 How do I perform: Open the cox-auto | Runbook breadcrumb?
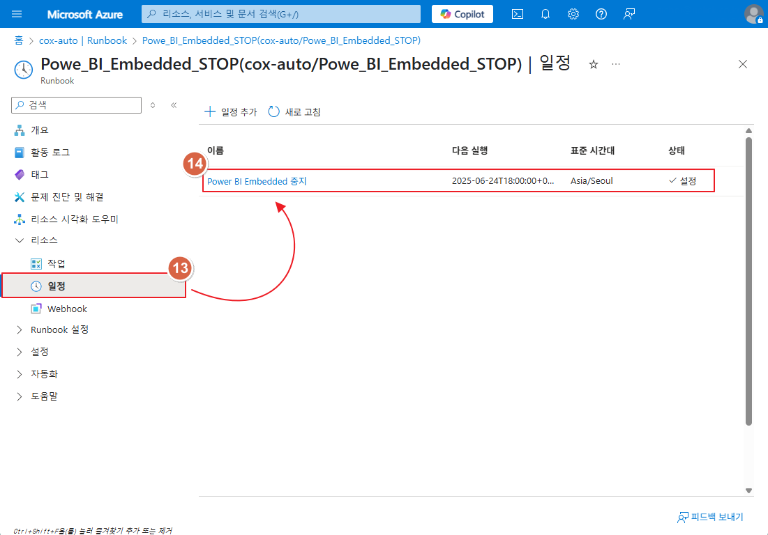point(83,40)
